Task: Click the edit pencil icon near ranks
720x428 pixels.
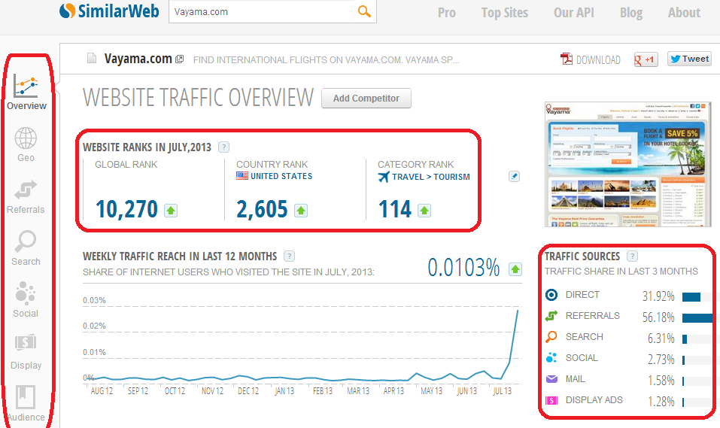Action: point(514,176)
